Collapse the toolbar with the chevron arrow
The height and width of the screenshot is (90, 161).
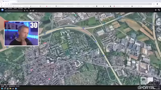pos(37,10)
